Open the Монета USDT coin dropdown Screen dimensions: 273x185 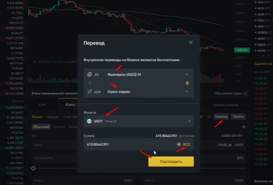(139, 121)
